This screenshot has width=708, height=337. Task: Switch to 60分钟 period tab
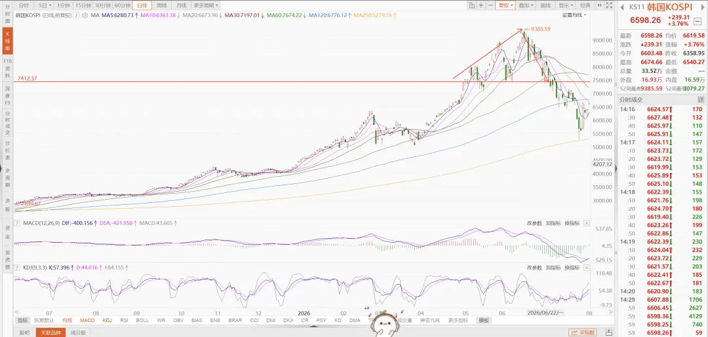point(122,5)
